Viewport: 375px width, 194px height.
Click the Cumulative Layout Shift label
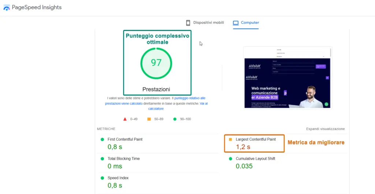click(x=255, y=159)
